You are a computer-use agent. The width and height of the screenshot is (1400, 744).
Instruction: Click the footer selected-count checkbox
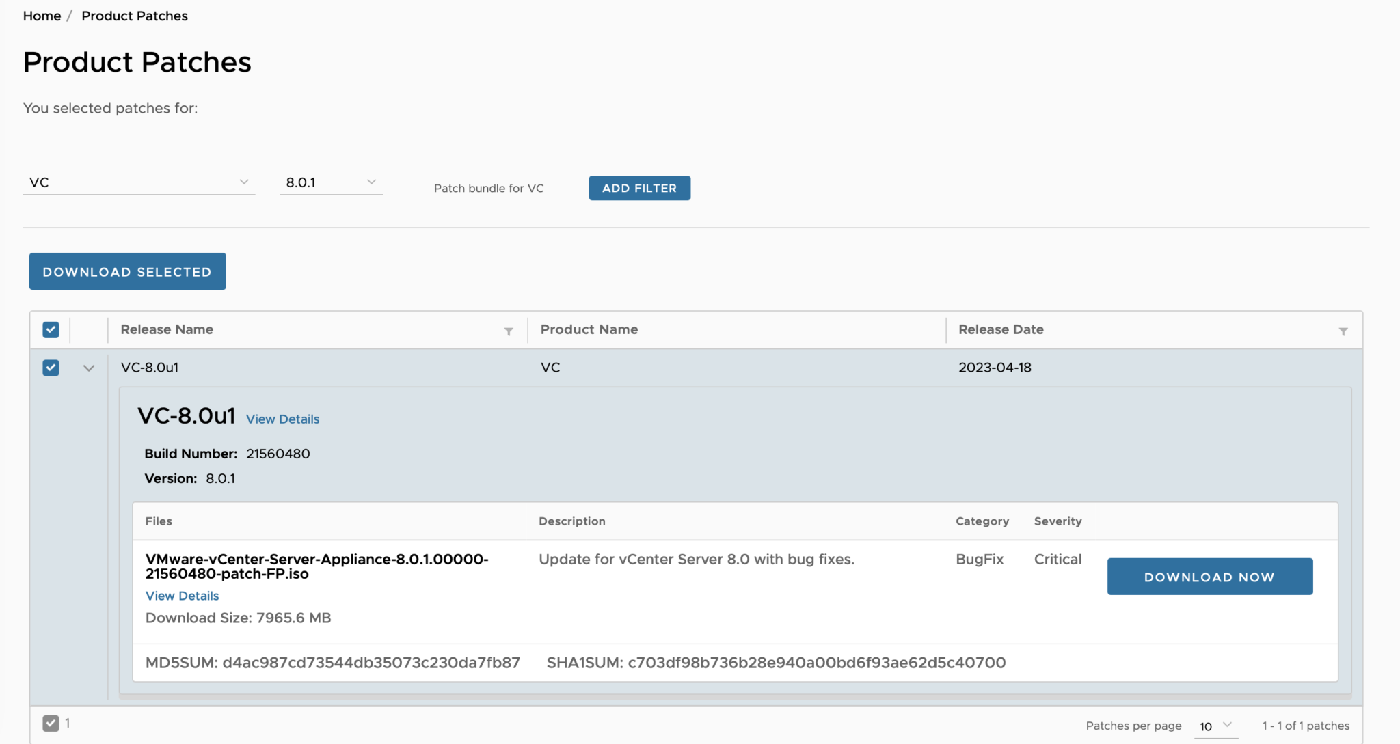click(x=51, y=723)
